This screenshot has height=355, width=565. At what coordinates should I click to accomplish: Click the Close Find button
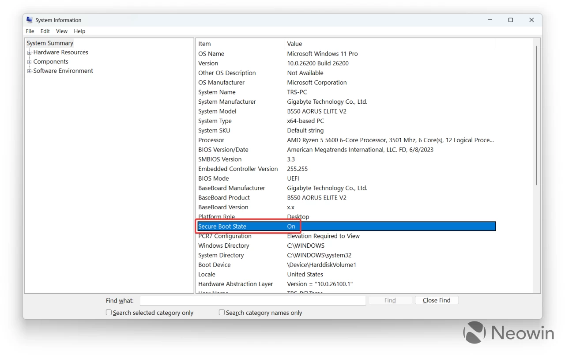[x=436, y=300]
